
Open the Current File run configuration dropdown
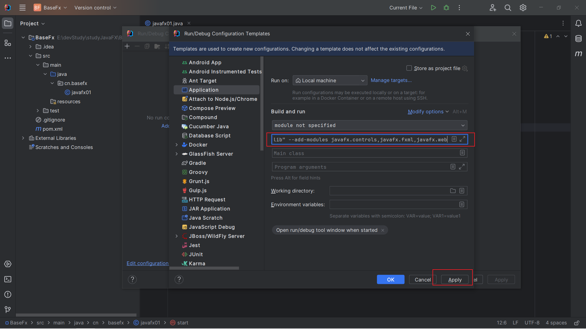[x=406, y=8]
